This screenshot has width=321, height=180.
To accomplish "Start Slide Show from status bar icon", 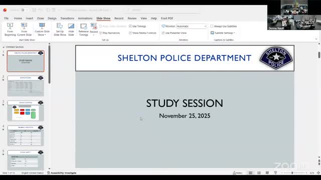I will pos(275,173).
